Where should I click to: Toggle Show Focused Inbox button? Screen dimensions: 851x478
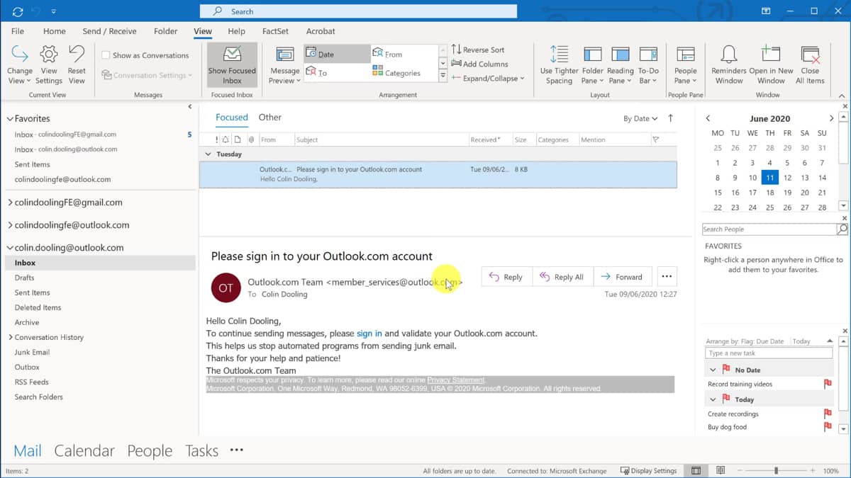[x=232, y=65]
